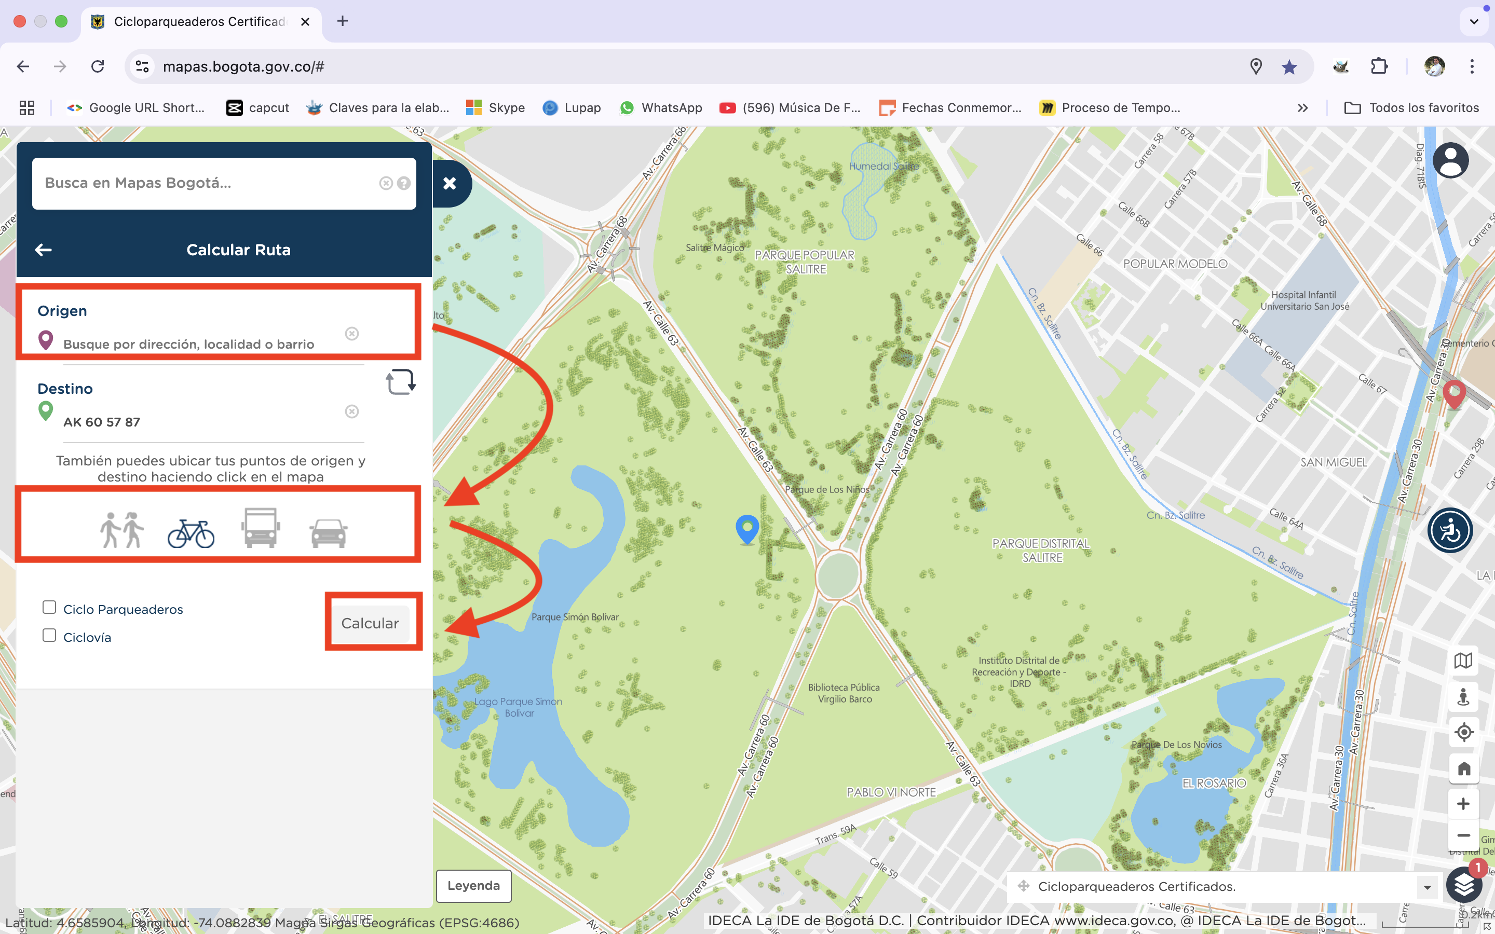The height and width of the screenshot is (934, 1495).
Task: Clear the Destino address field
Action: click(x=351, y=411)
